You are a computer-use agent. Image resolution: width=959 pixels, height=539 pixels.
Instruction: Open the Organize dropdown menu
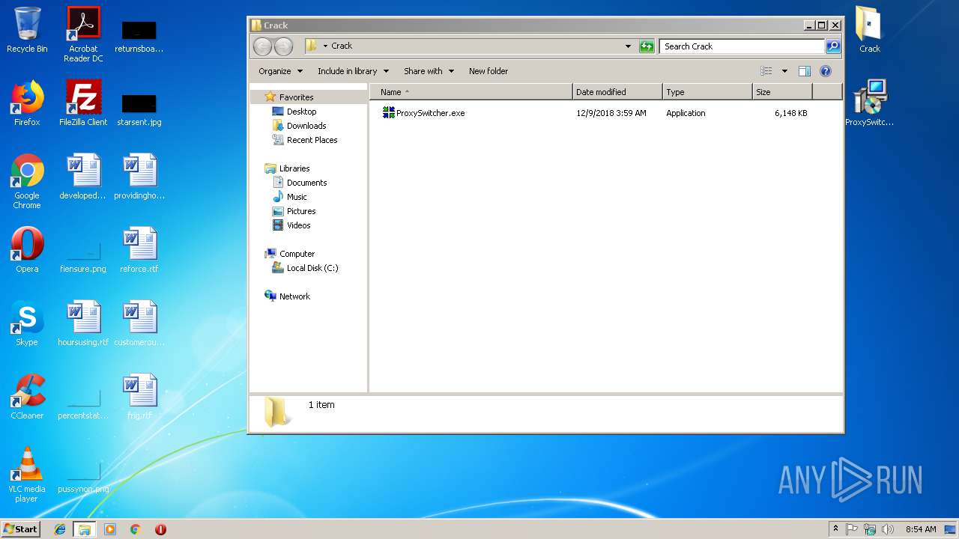coord(281,71)
